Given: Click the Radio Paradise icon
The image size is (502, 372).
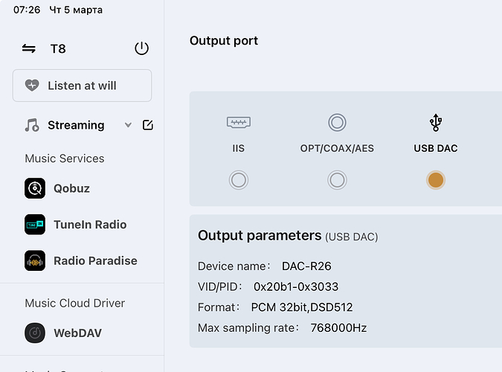Looking at the screenshot, I should tap(35, 261).
